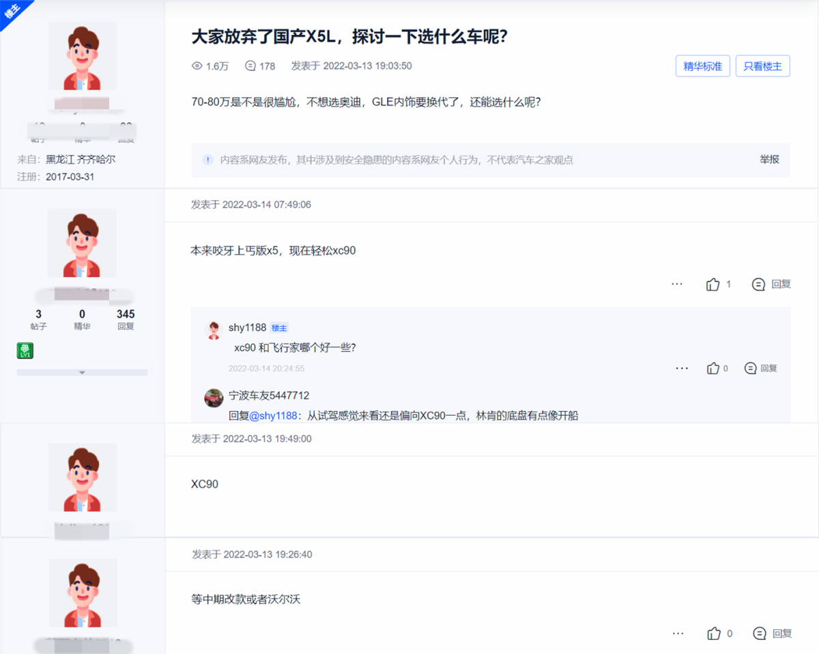819x654 pixels.
Task: Open shy1188 small avatar in sub-reply
Action: [x=214, y=330]
